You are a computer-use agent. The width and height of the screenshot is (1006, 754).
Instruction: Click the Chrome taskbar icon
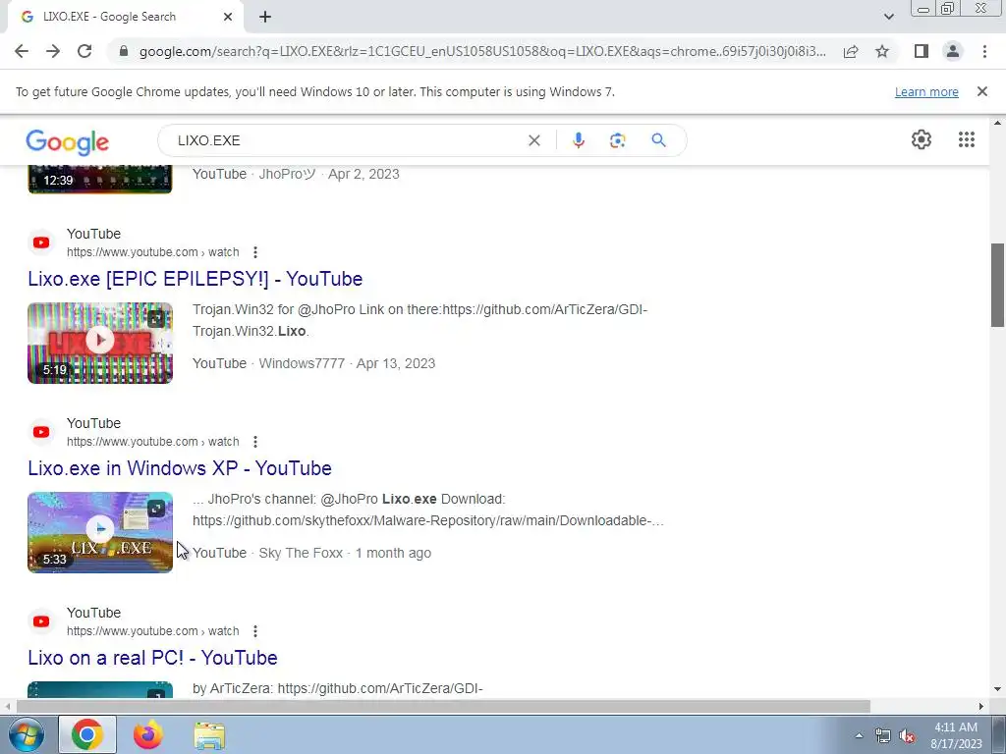[x=87, y=734]
